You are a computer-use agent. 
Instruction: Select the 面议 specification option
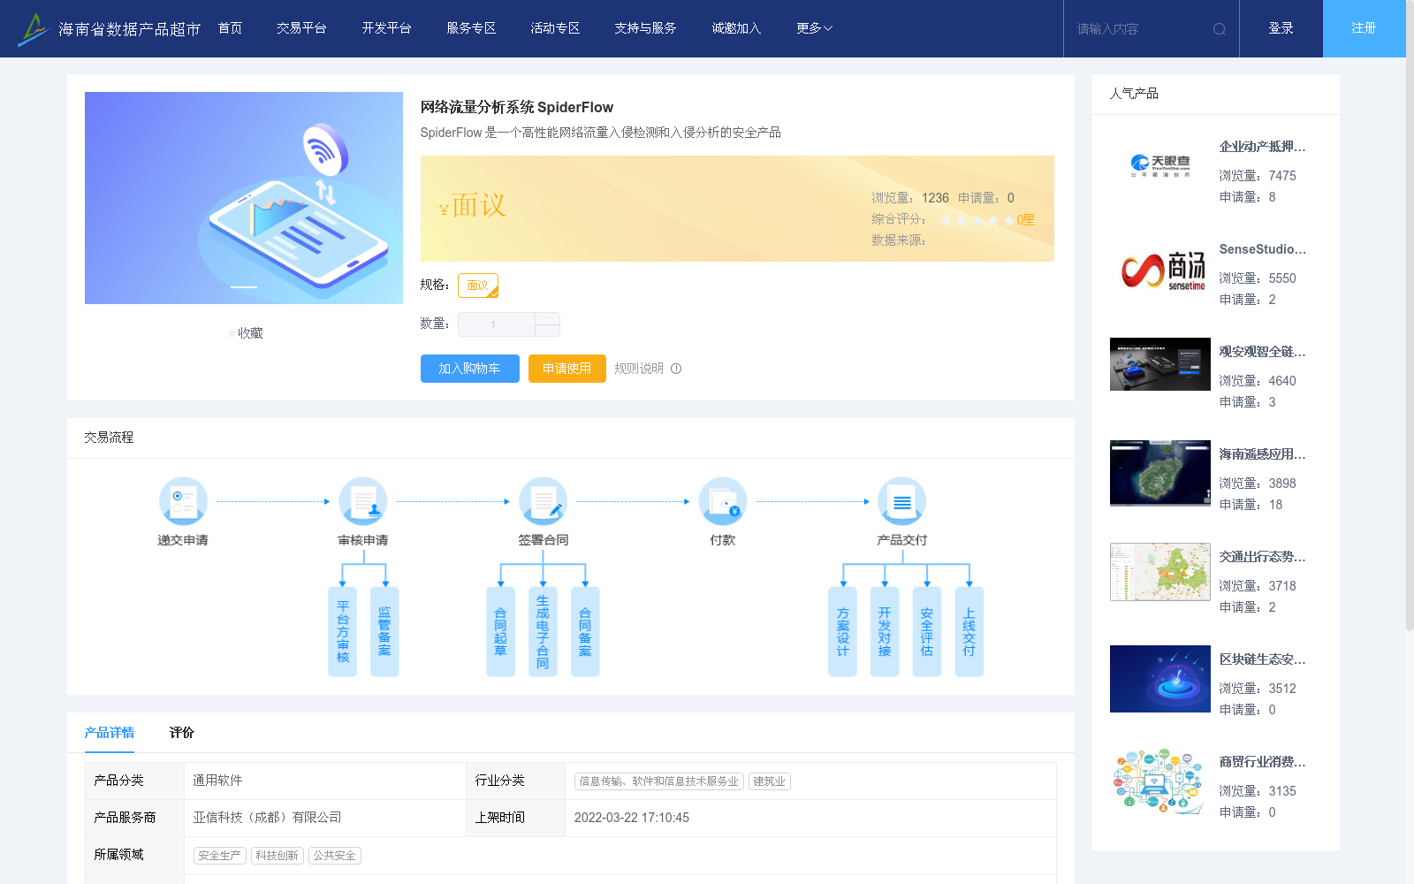[x=478, y=286]
